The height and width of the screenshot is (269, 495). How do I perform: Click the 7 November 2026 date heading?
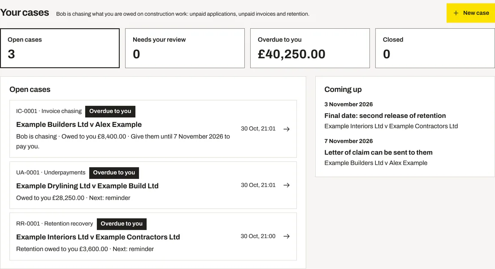click(x=348, y=141)
